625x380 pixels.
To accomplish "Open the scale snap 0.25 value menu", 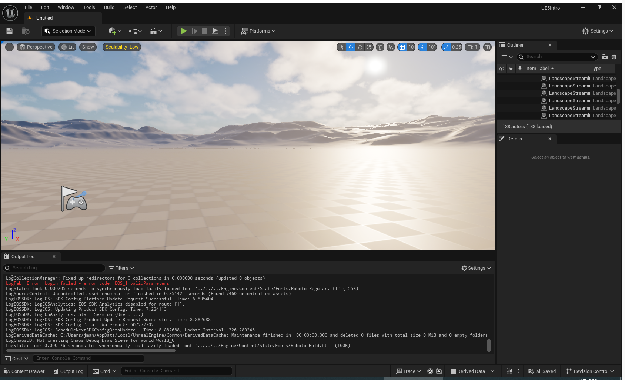I will (457, 47).
